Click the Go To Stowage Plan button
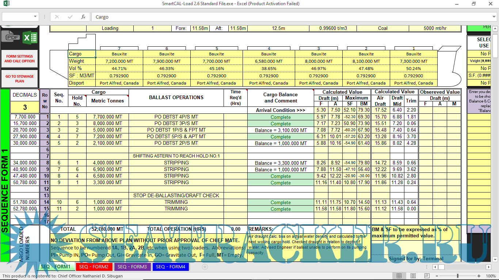Screen dimensions: 499x280 (x=19, y=79)
